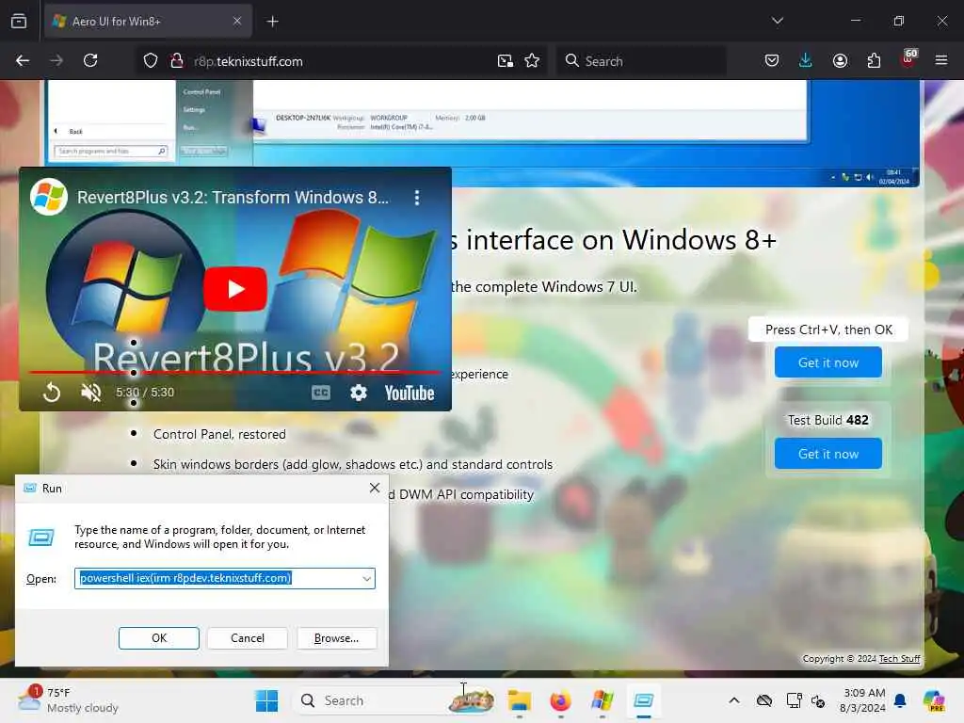Image resolution: width=964 pixels, height=723 pixels.
Task: Bookmark this page with the star
Action: [533, 61]
